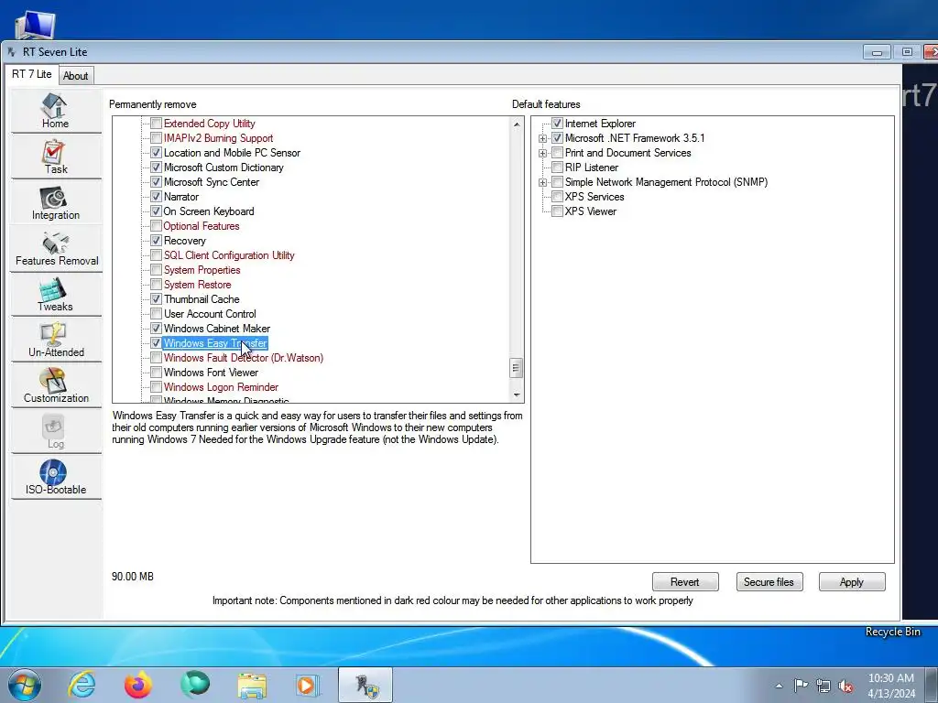
Task: Switch to the RT 7 Lite tab
Action: pyautogui.click(x=32, y=74)
